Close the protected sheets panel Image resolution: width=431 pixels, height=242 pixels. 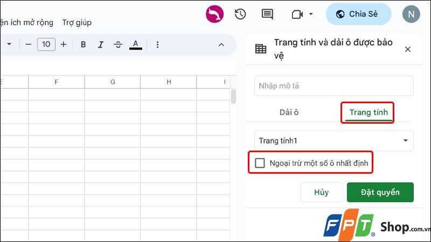coord(408,49)
